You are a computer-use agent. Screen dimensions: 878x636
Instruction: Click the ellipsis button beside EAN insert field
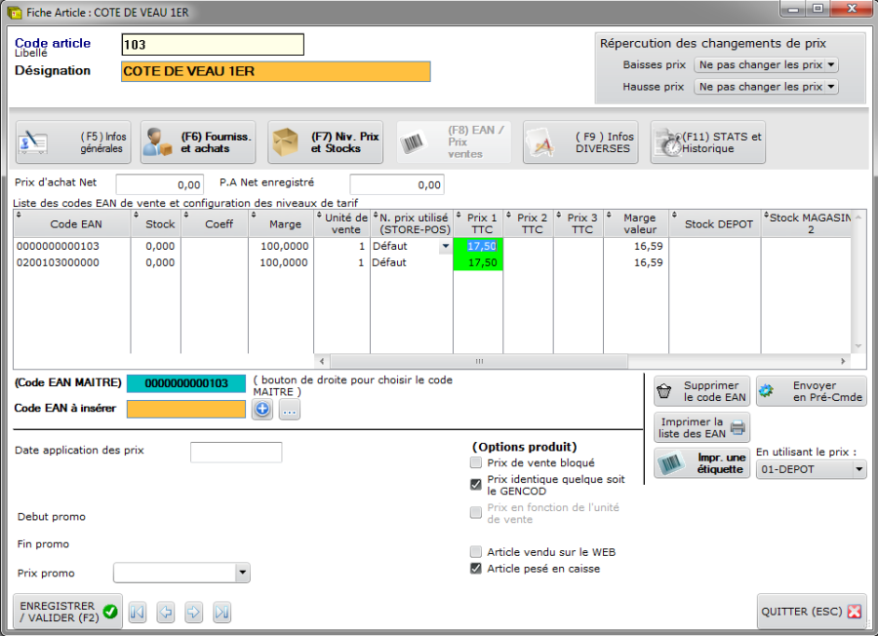click(289, 411)
